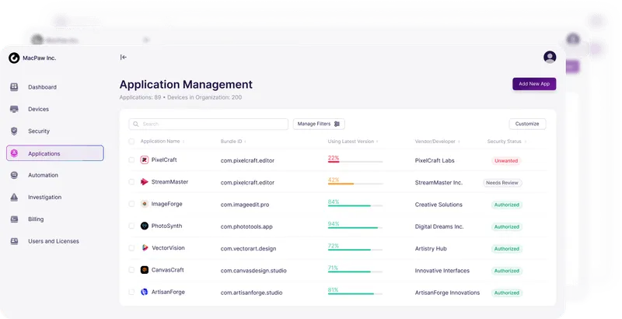This screenshot has width=622, height=319.
Task: Click the com.imageedit.pro bundle ID
Action: coord(245,205)
